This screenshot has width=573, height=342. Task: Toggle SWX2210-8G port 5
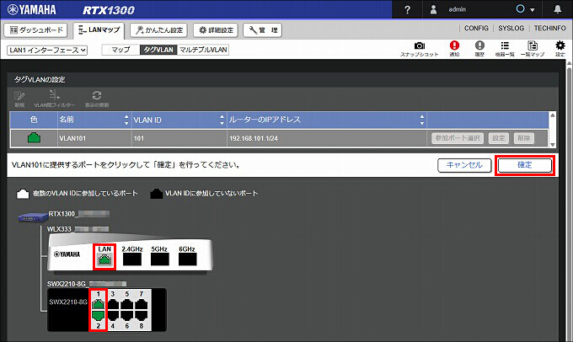[126, 303]
